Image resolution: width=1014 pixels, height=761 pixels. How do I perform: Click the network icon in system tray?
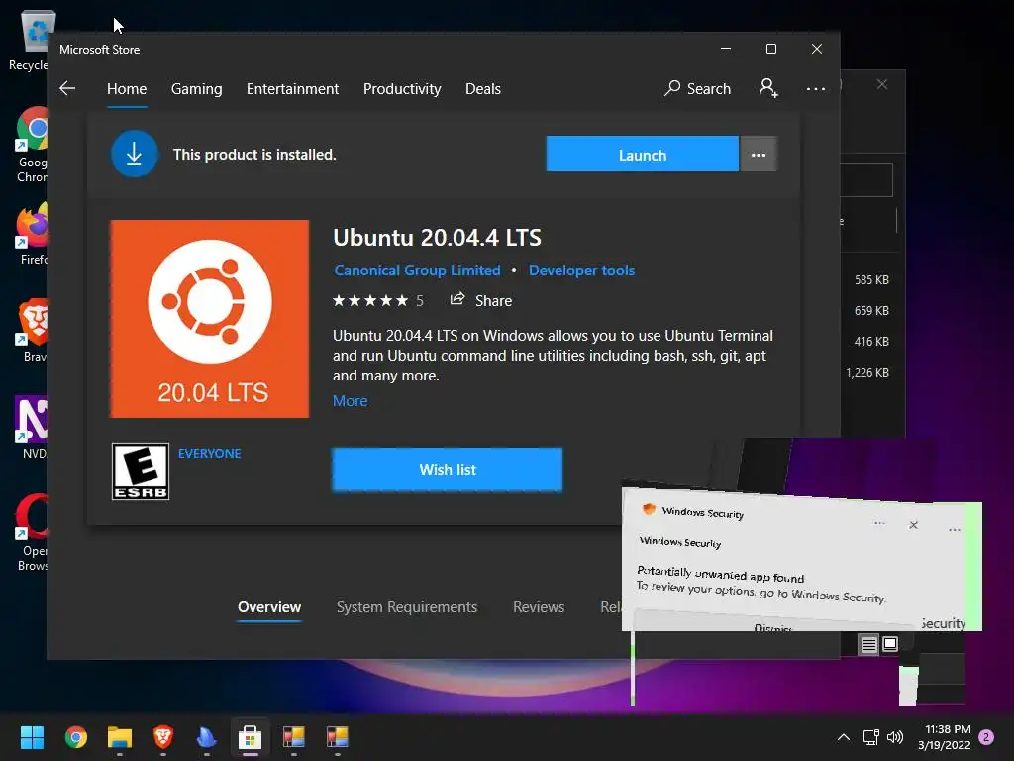tap(870, 737)
